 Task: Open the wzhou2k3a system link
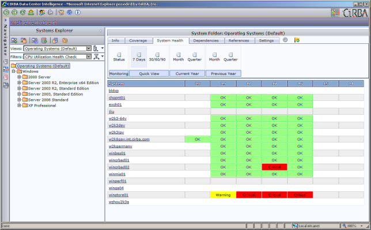(119, 202)
